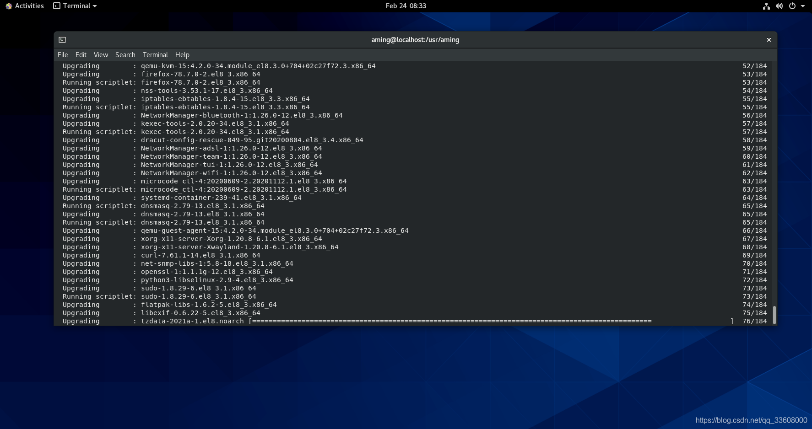Screen dimensions: 812x429
Task: Click the tzdata-2021a-1.el8.noarch text
Action: 192,322
